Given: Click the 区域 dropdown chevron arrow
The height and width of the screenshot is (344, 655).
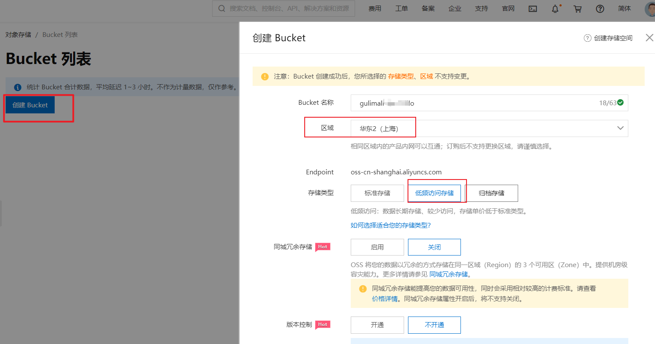Looking at the screenshot, I should (620, 128).
